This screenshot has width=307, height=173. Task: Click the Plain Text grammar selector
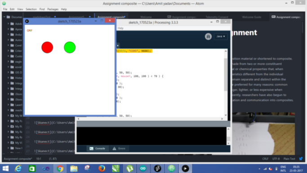tap(289, 159)
